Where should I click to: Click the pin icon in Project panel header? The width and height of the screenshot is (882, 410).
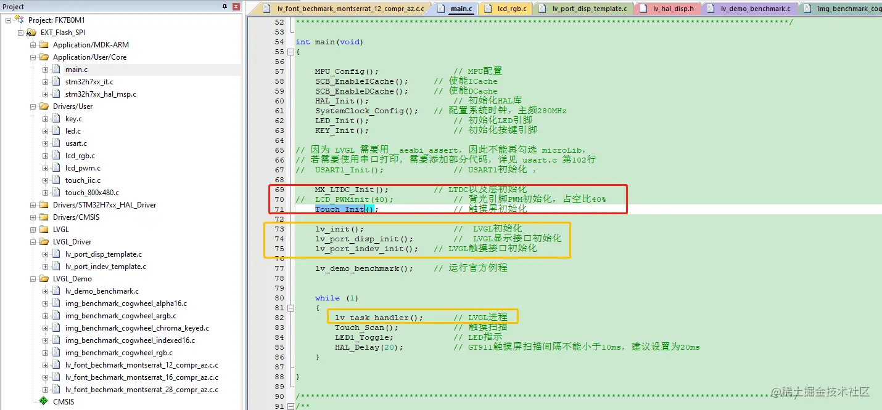[225, 7]
